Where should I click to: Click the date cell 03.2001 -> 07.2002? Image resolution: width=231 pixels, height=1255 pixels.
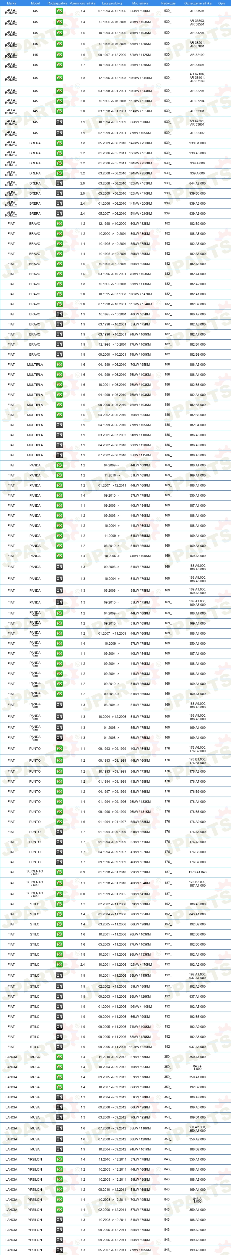tap(112, 435)
